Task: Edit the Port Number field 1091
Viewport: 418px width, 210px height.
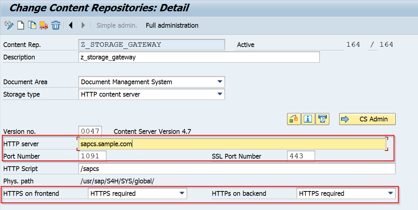Action: pos(92,156)
